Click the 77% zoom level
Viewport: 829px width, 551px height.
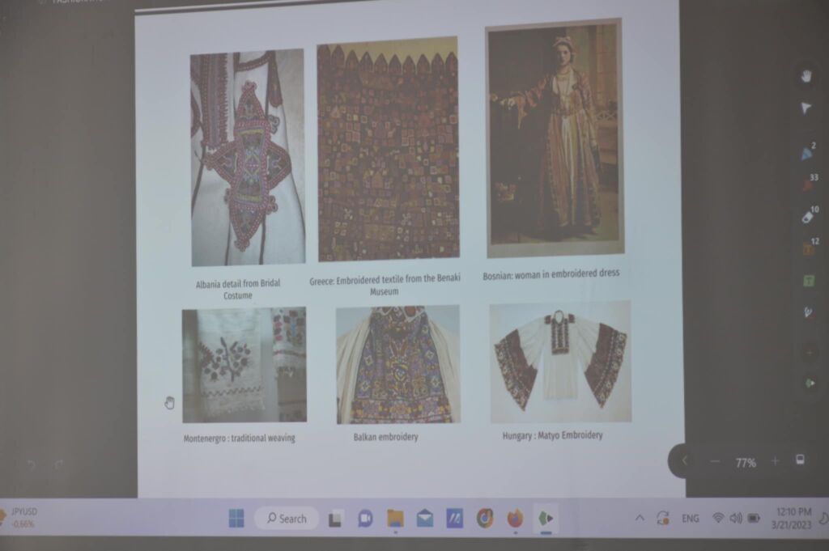[745, 463]
